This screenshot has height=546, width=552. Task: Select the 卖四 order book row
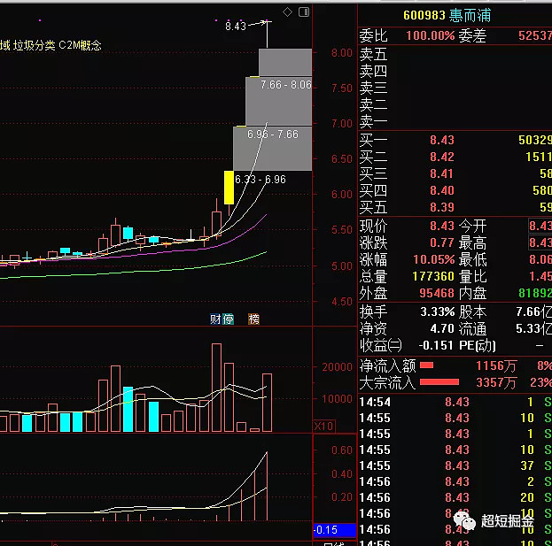(x=455, y=71)
